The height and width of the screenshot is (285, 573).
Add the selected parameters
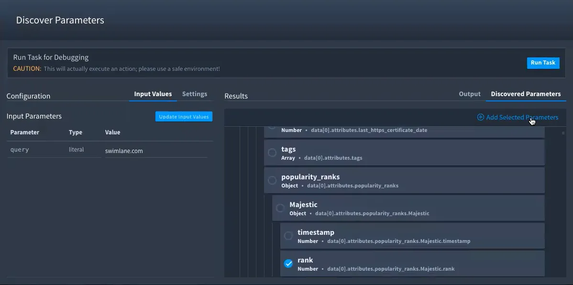(x=518, y=117)
